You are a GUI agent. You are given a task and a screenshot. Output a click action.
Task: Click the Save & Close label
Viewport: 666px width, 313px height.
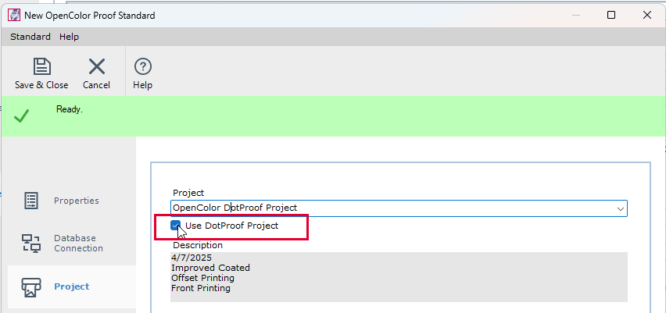[41, 85]
